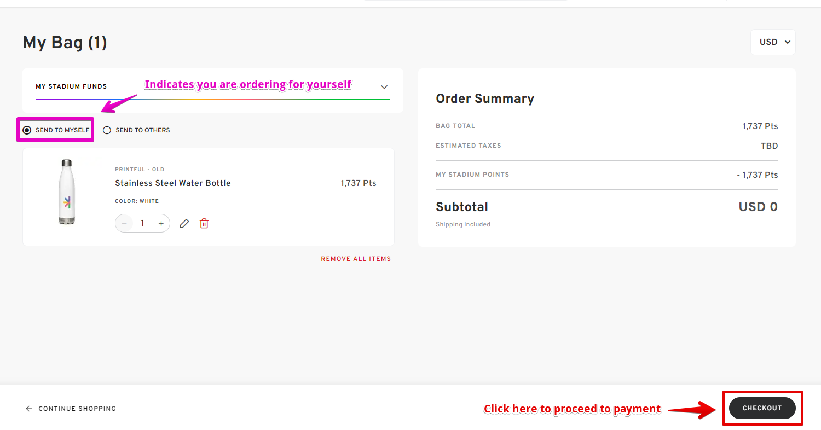Click the Order Summary heading
The image size is (821, 430).
click(x=485, y=98)
